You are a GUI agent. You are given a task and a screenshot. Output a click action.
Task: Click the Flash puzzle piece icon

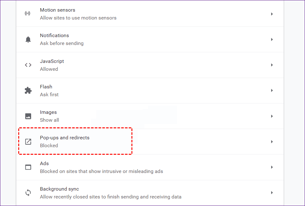tap(28, 91)
